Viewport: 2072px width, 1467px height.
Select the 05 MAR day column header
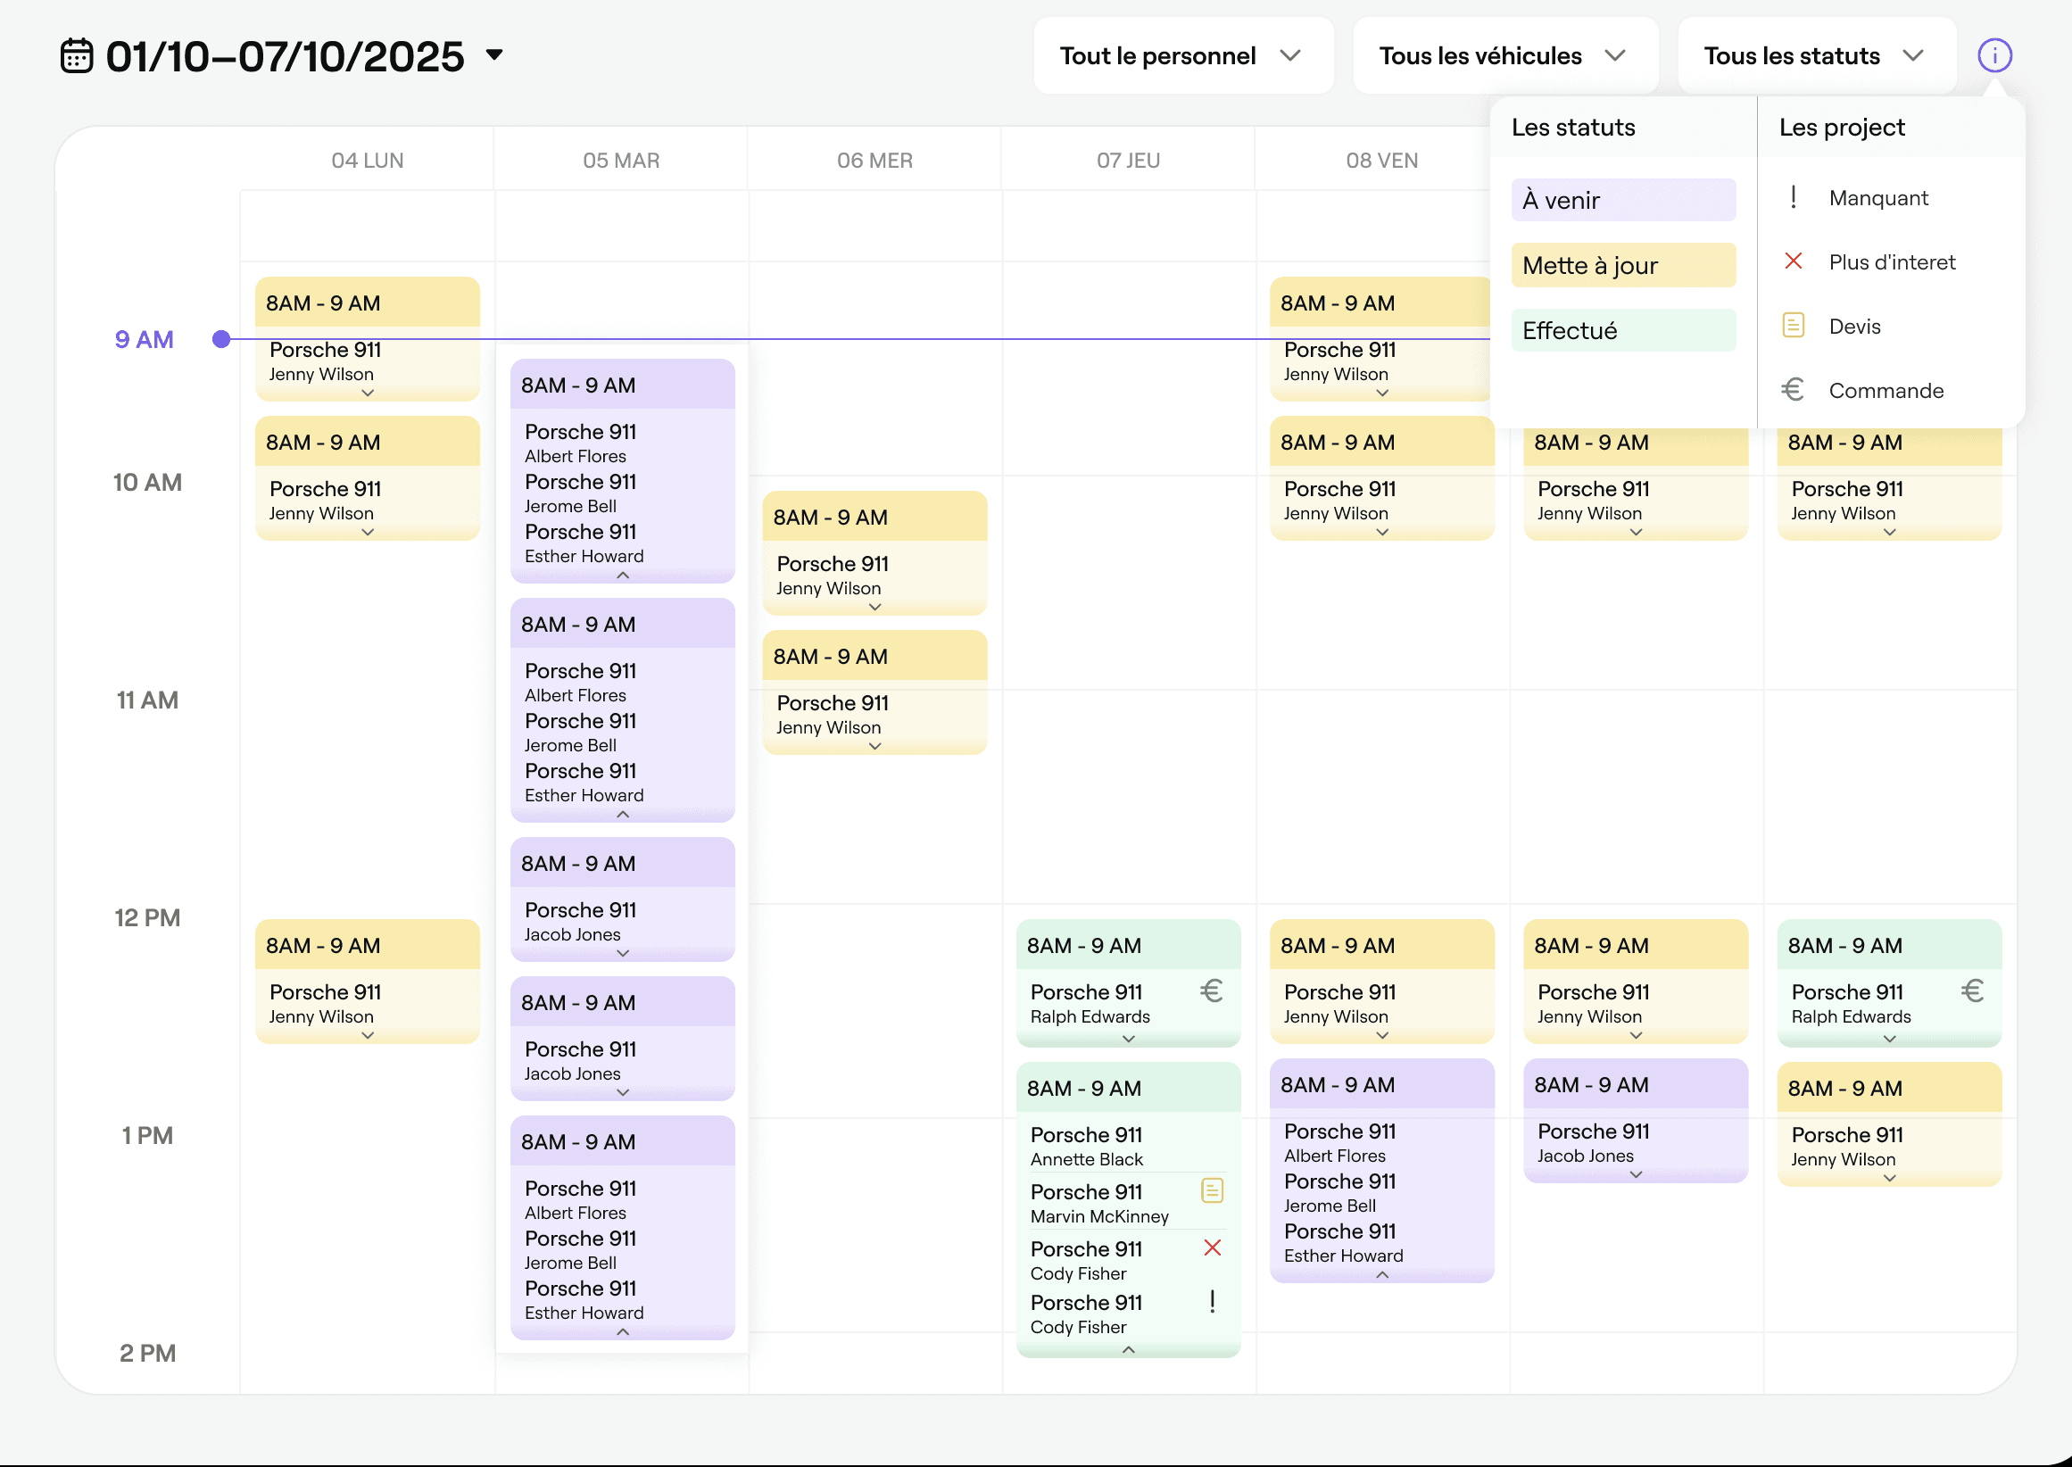pyautogui.click(x=620, y=160)
